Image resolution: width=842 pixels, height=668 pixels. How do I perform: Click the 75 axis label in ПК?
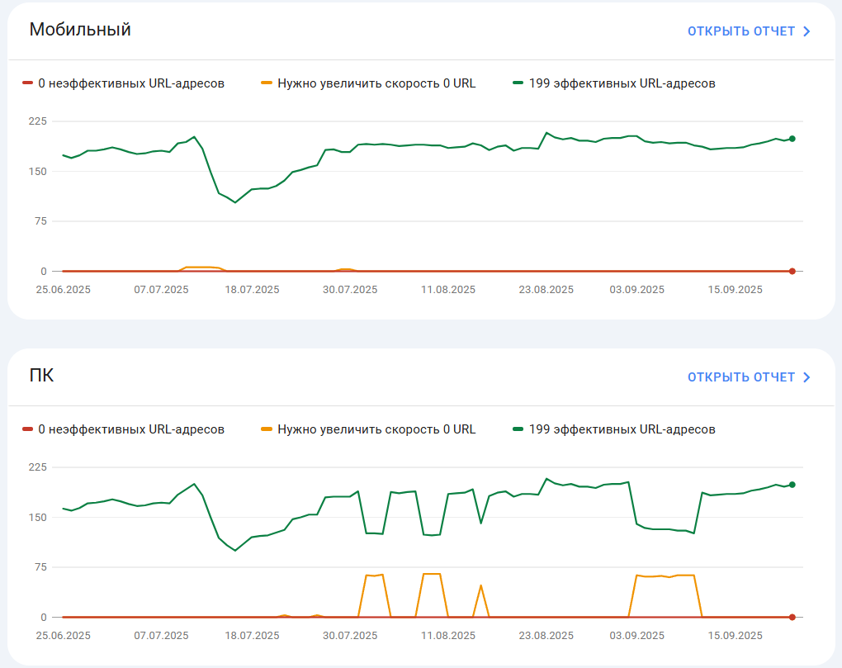(x=40, y=566)
